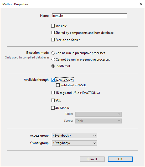Tick the Execute on Server option

(x=53, y=40)
